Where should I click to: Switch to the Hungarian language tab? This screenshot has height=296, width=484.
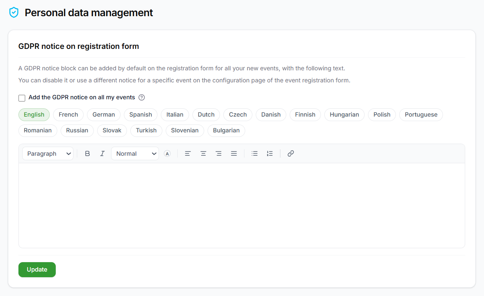point(344,115)
